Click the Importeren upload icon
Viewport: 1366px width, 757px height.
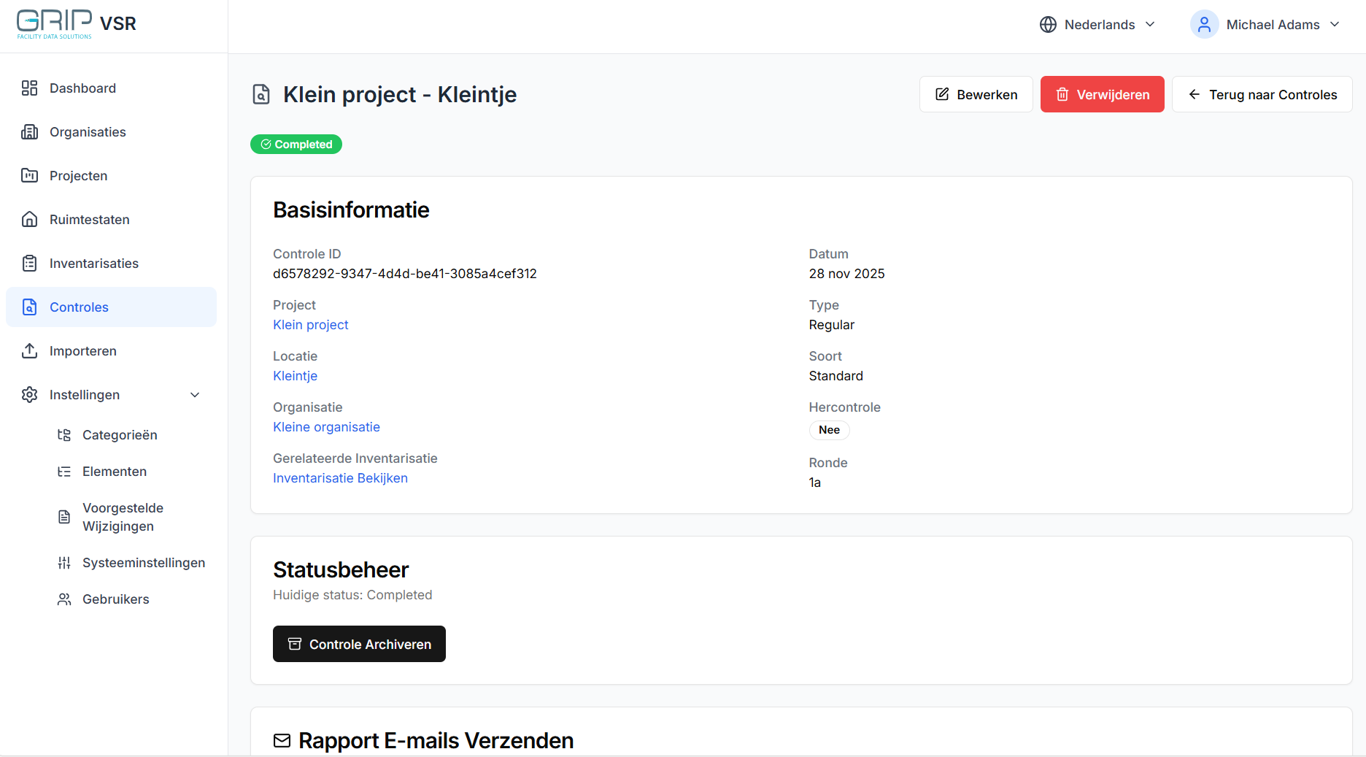click(29, 351)
